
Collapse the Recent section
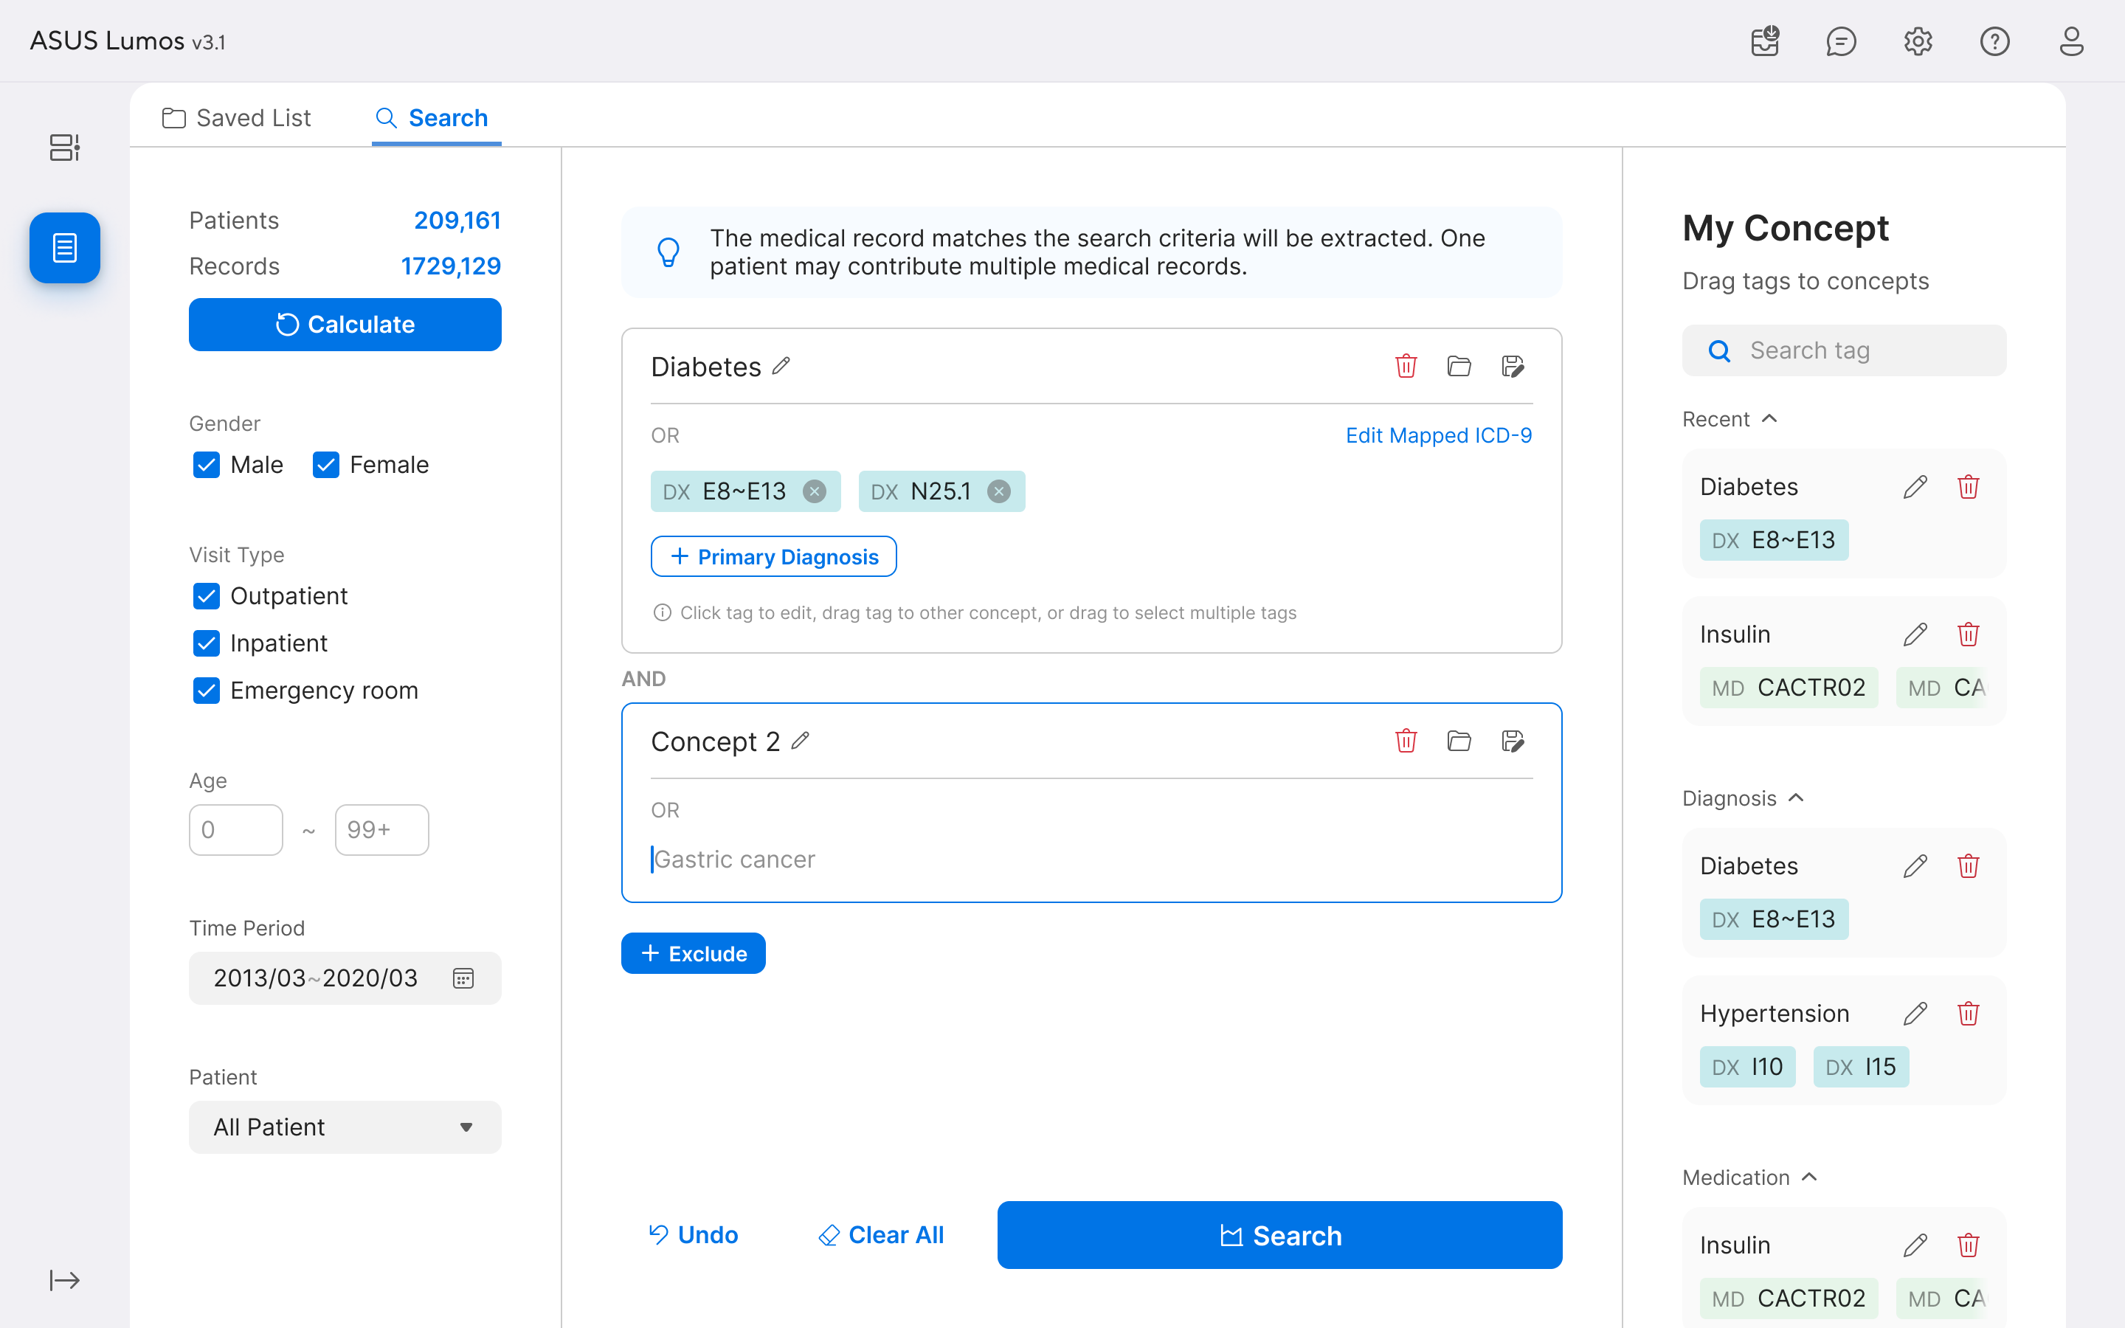click(1769, 419)
